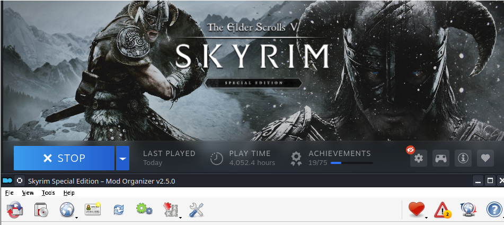Open the Help menu in Mod Organizer
Image resolution: width=504 pixels, height=225 pixels.
(x=69, y=193)
